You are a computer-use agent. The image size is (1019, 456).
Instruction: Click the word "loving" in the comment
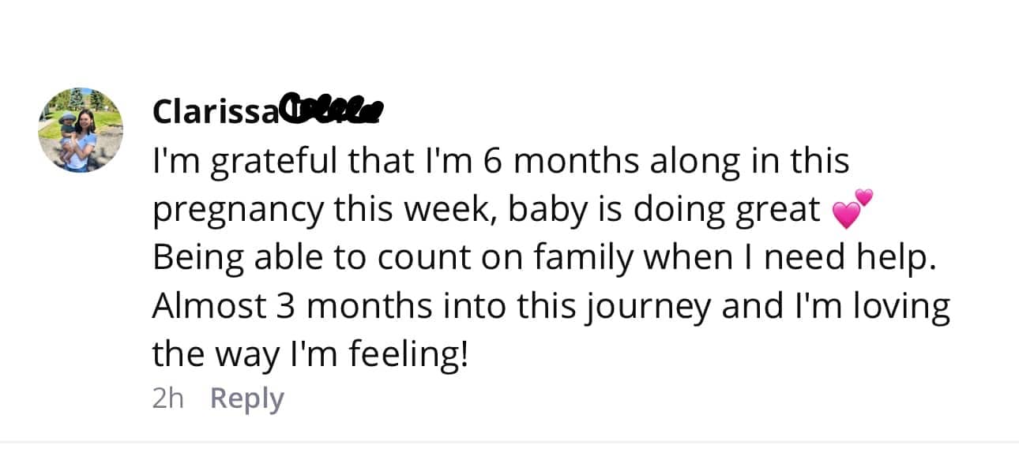(x=903, y=306)
